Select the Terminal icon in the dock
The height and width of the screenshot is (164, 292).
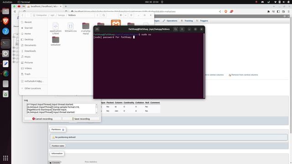[x=5, y=44]
